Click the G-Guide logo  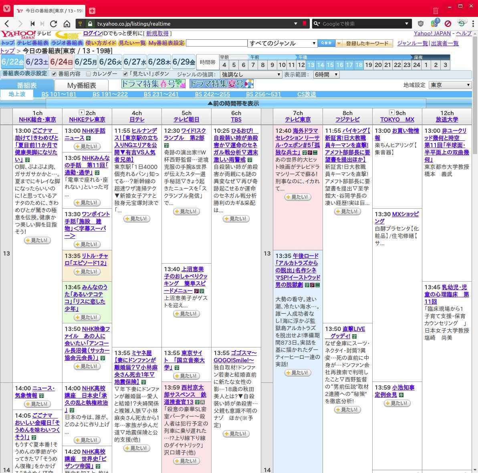69,35
